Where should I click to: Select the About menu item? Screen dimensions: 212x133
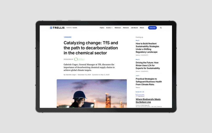coord(142,28)
